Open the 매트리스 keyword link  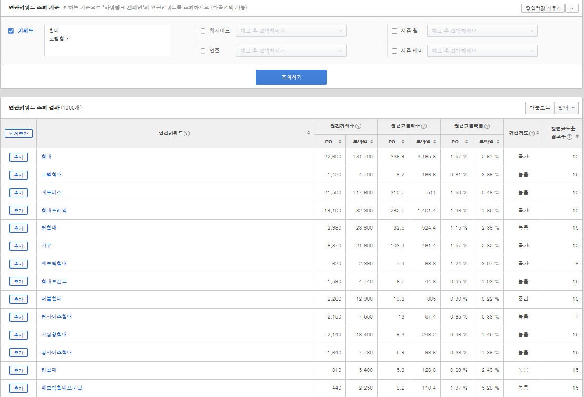(52, 192)
